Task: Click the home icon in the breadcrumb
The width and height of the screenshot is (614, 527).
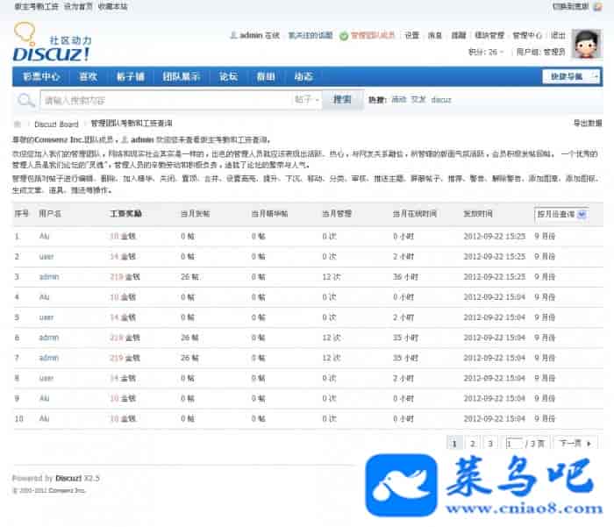Action: pos(18,125)
